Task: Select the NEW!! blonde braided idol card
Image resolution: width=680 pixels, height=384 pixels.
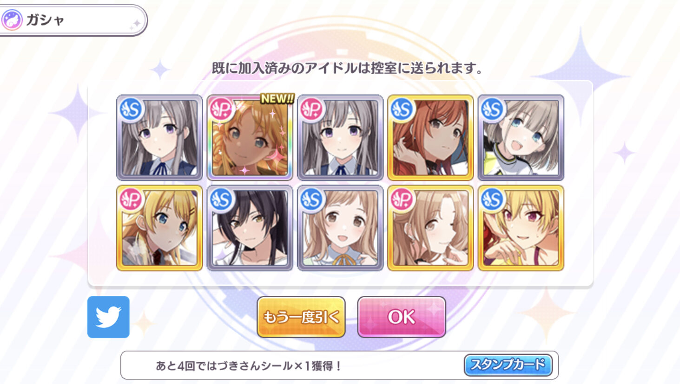Action: point(250,138)
